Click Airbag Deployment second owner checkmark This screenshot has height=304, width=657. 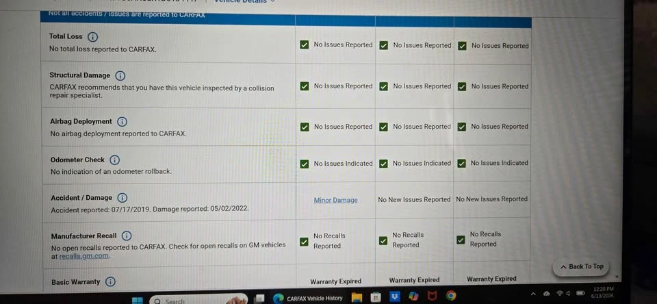pos(383,127)
